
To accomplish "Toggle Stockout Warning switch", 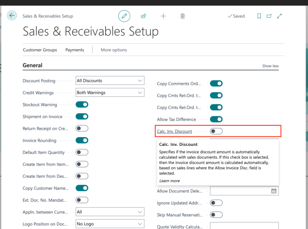I will point(82,104).
